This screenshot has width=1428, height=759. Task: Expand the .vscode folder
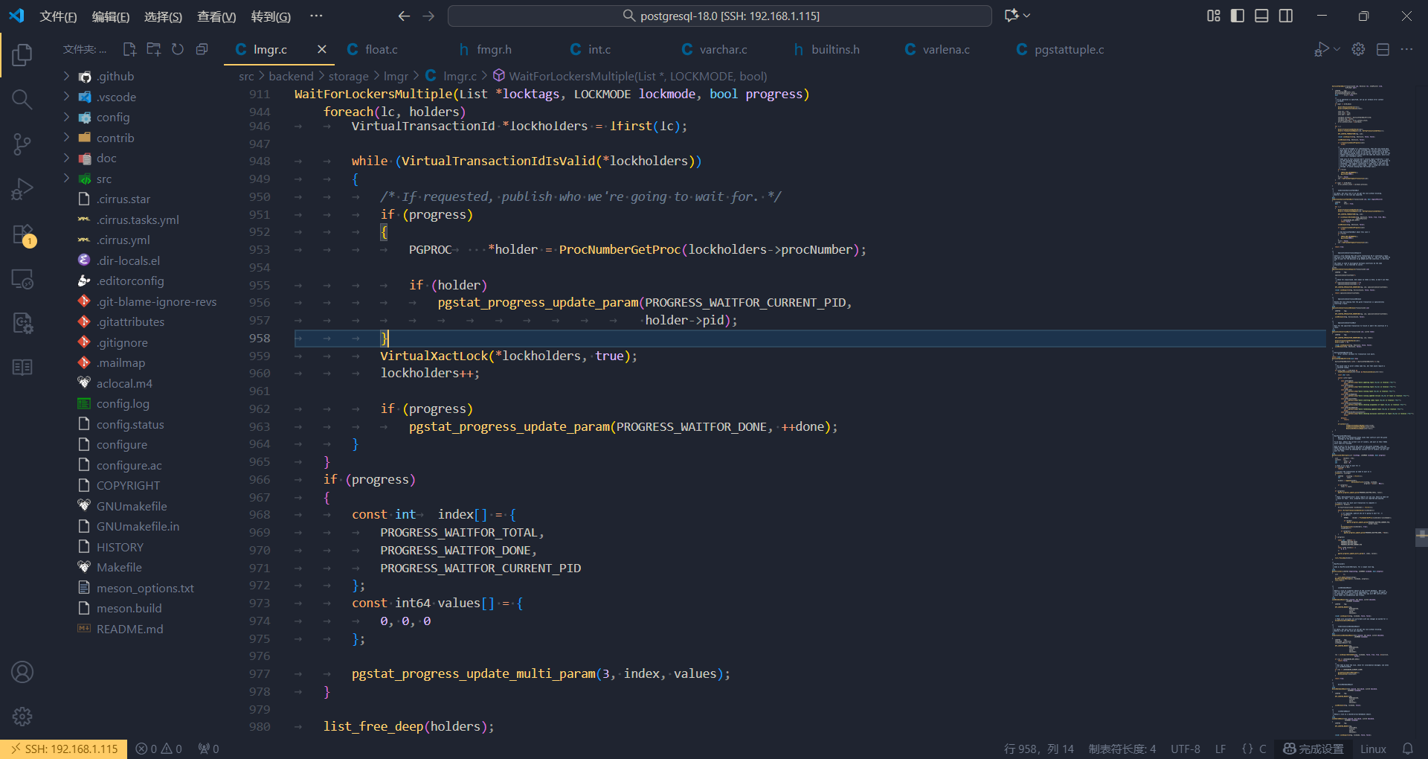[x=116, y=97]
